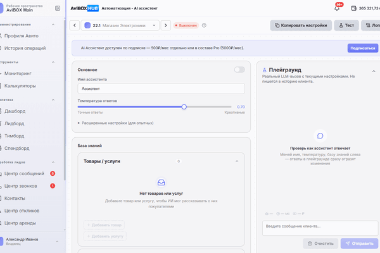Open the 22.1 Магазин Электроники dropdown
This screenshot has height=253, width=380.
coord(120,25)
